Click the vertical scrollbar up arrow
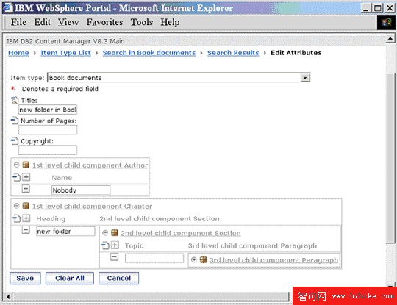Image resolution: width=397 pixels, height=305 pixels. [x=390, y=38]
